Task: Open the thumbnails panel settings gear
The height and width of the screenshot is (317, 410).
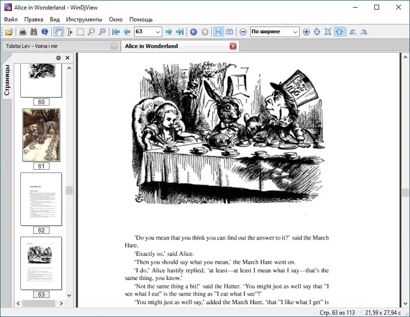Action: click(59, 58)
